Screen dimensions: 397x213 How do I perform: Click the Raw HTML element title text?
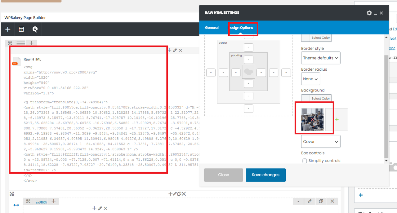[32, 59]
